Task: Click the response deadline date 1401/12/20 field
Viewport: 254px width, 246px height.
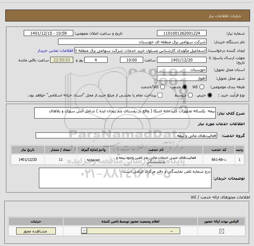Action: pyautogui.click(x=181, y=60)
